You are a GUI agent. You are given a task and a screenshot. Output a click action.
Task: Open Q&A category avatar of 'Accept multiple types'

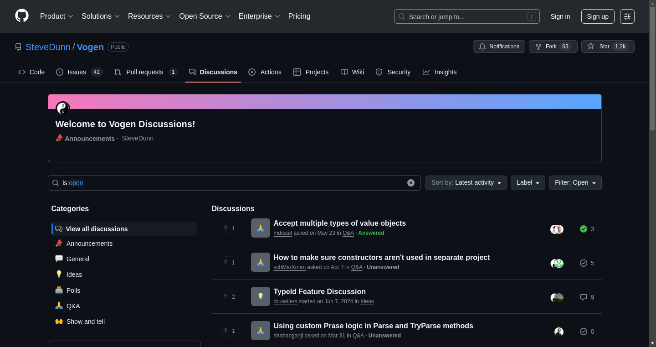coord(261,228)
